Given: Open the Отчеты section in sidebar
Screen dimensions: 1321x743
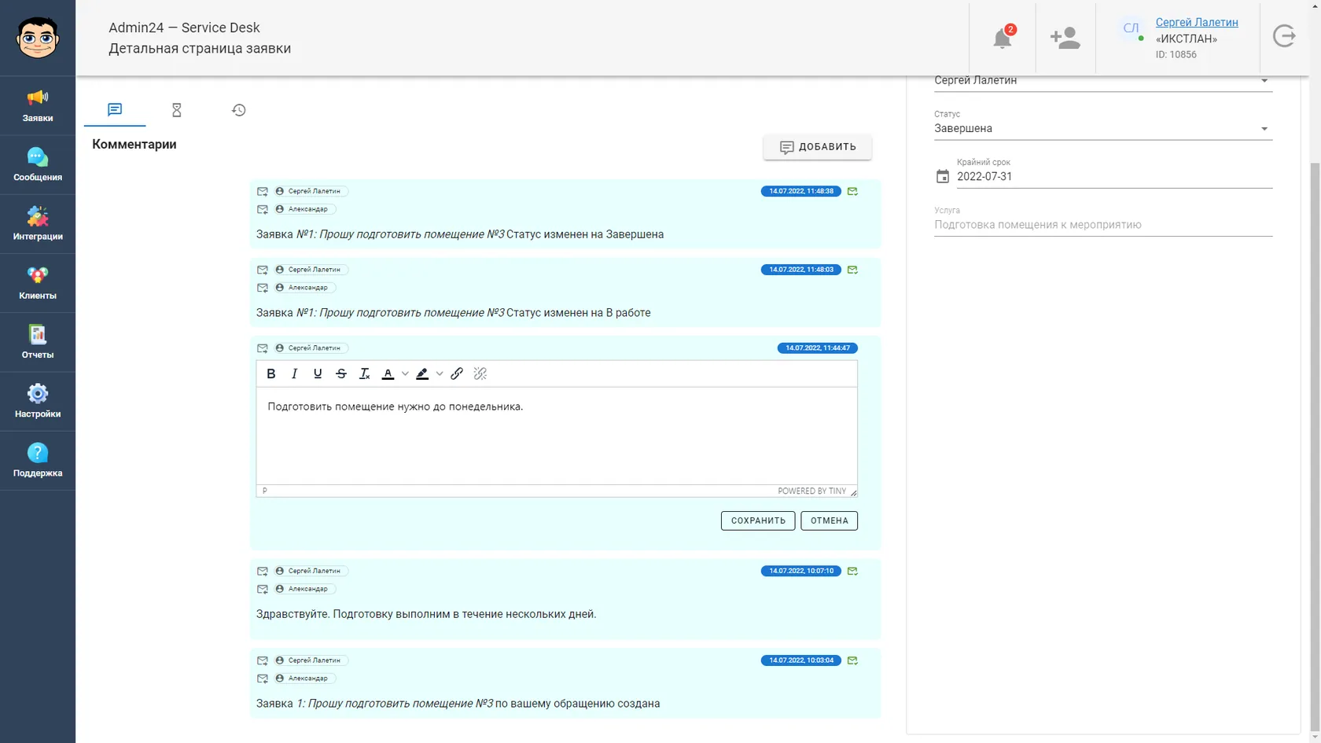Looking at the screenshot, I should click(38, 343).
